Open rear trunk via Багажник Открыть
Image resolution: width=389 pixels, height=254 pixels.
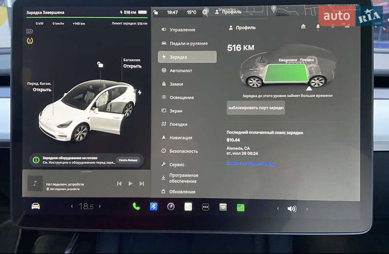coord(132,63)
